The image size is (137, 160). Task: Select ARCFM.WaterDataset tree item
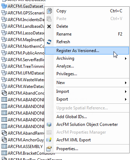click(x=23, y=87)
